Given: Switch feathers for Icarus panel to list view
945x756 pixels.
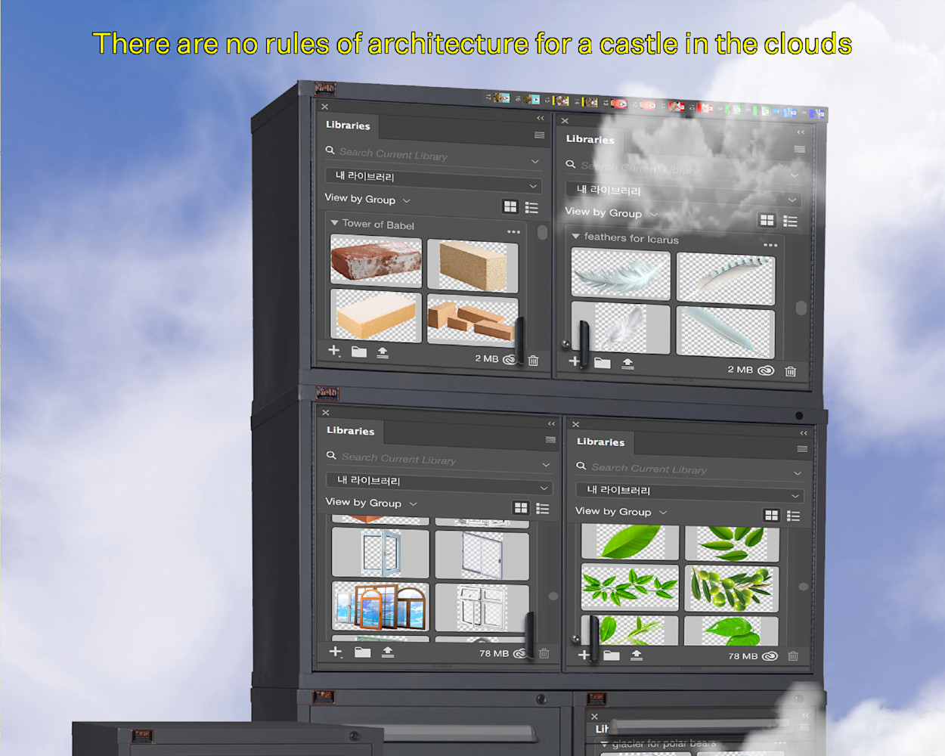Looking at the screenshot, I should (791, 221).
